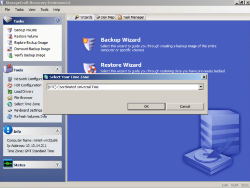
Task: Click the Backup Volume shield icon
Action: pyautogui.click(x=10, y=30)
